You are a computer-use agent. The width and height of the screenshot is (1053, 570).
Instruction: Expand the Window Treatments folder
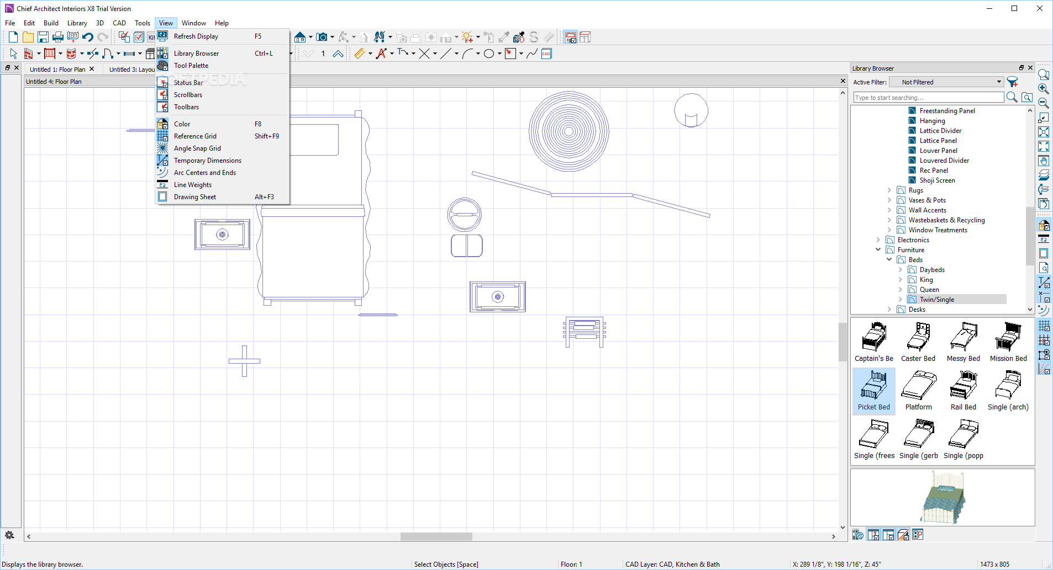(x=889, y=230)
